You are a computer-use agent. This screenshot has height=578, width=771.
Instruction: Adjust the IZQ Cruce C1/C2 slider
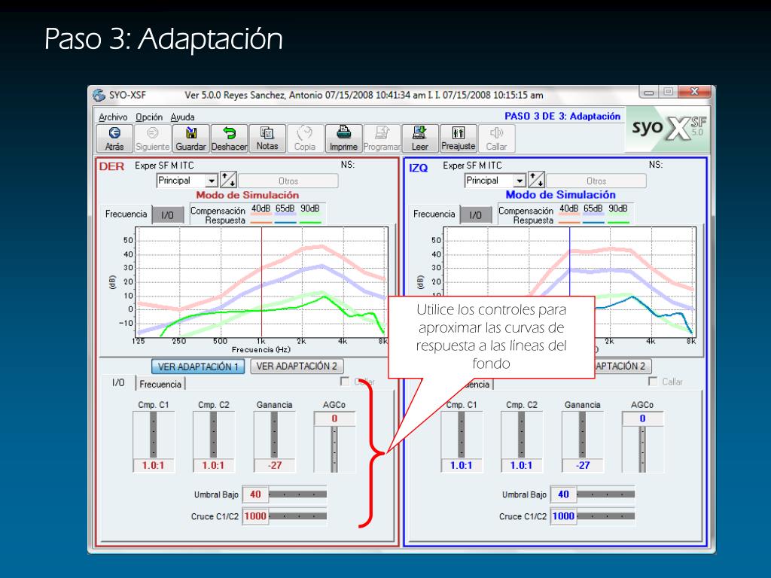[606, 516]
